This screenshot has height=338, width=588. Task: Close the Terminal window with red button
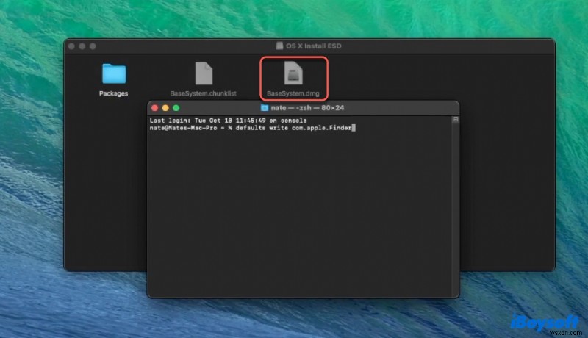[154, 108]
